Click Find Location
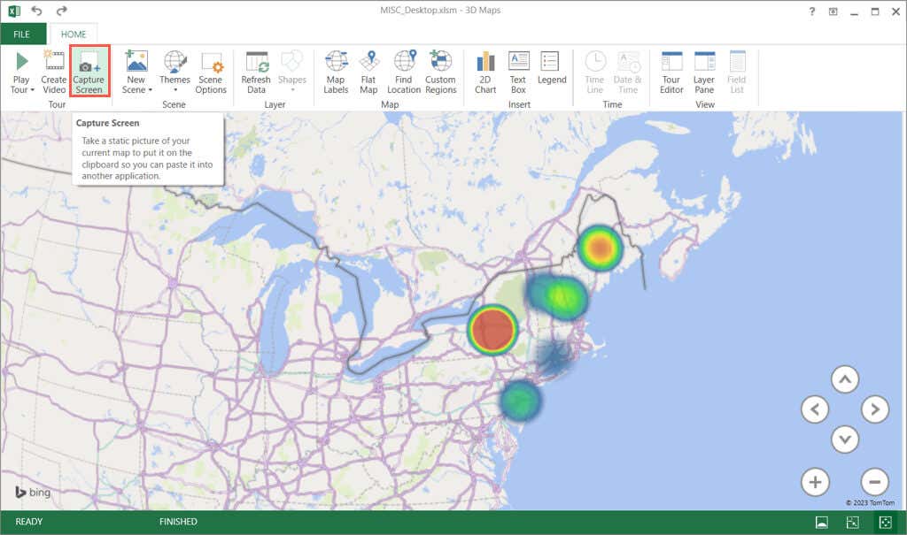 coord(404,73)
